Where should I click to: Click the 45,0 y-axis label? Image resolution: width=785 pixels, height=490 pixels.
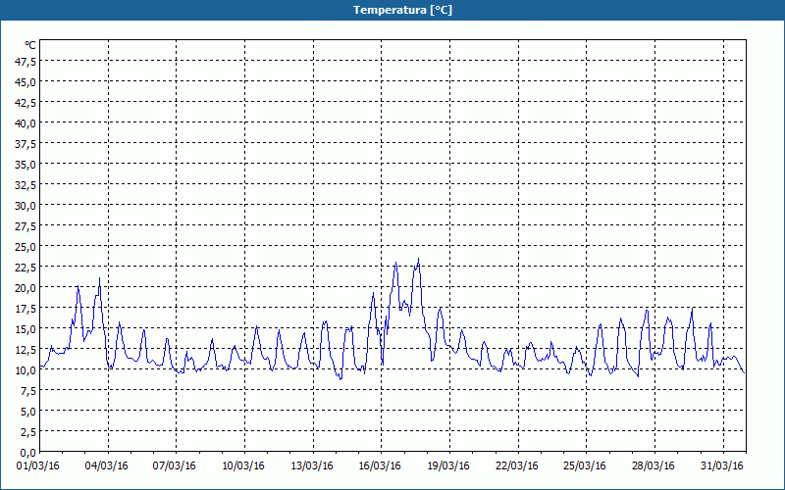coord(26,82)
